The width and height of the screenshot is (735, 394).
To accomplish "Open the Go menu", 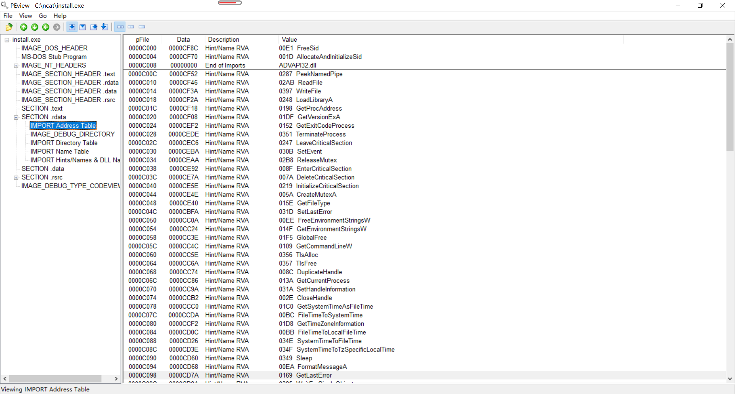I will [43, 16].
